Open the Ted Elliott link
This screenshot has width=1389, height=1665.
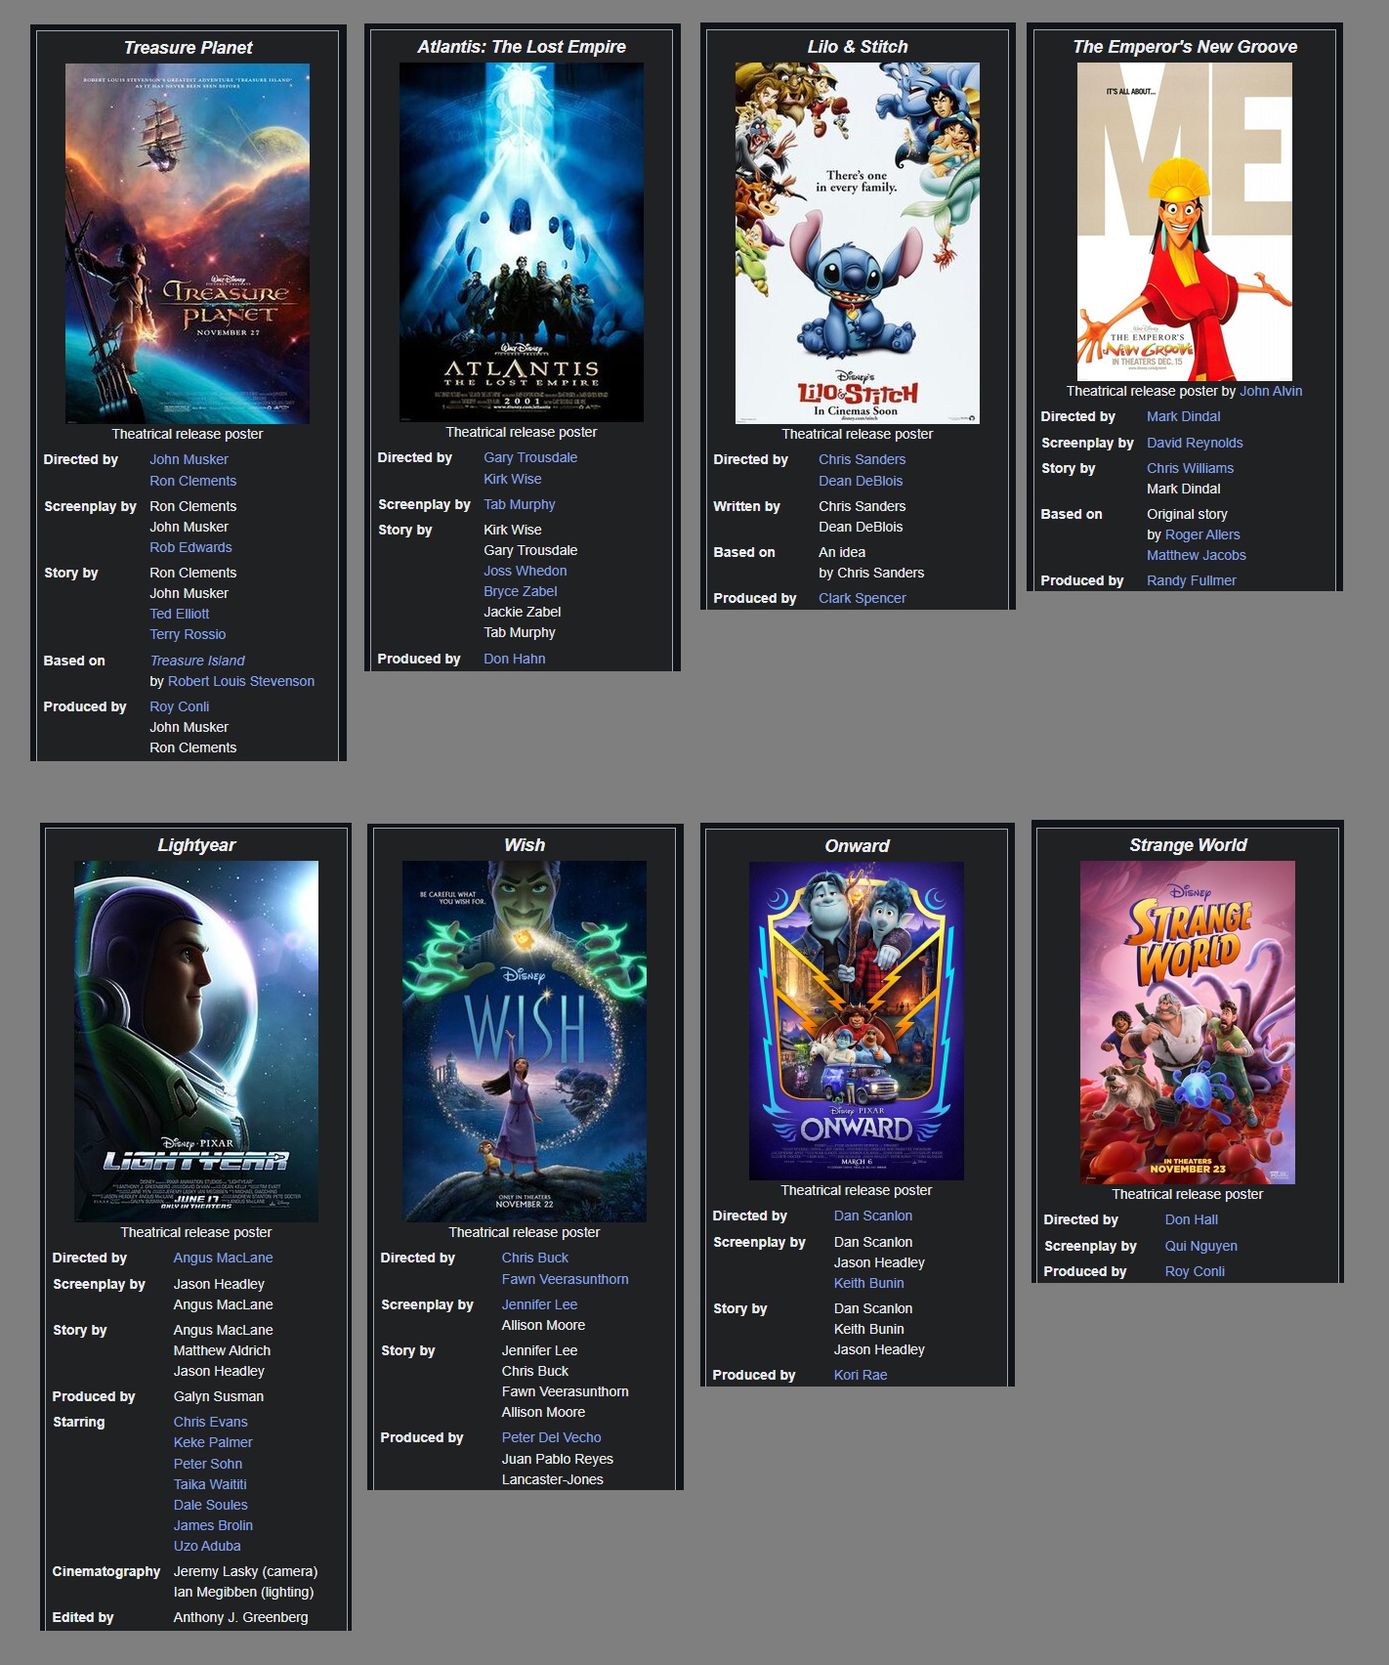point(179,614)
